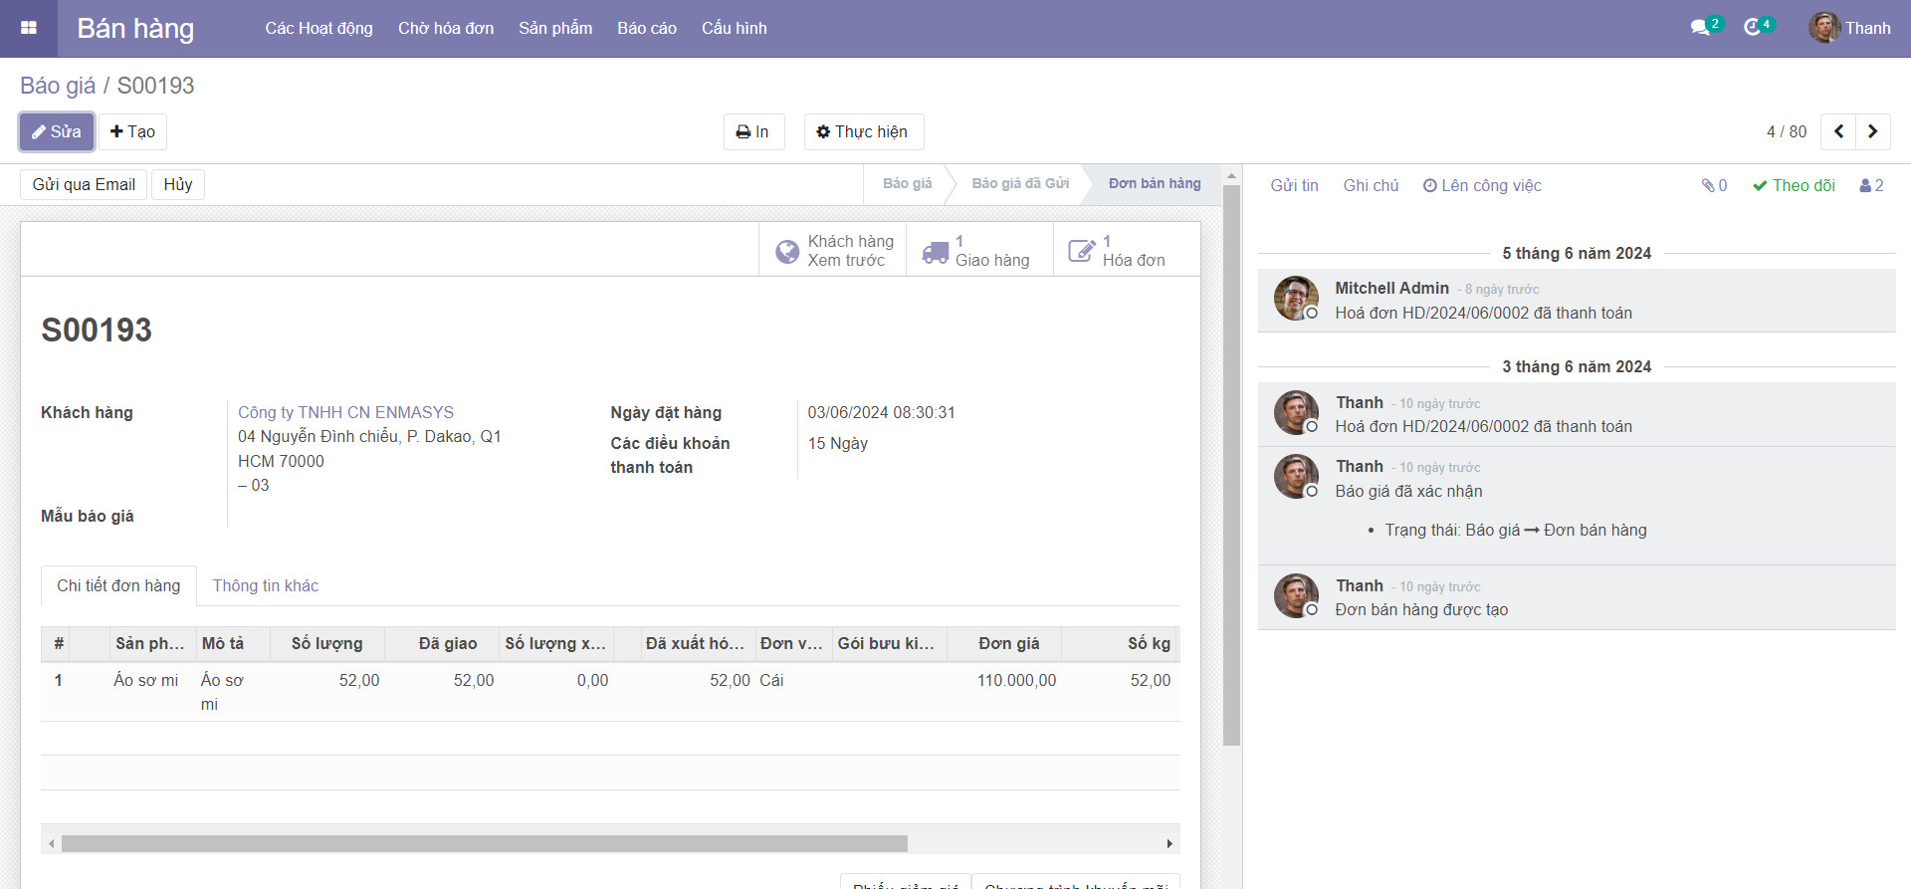Open the Giao hàng truck button
Screen dimensions: 1911x889
[x=979, y=250]
